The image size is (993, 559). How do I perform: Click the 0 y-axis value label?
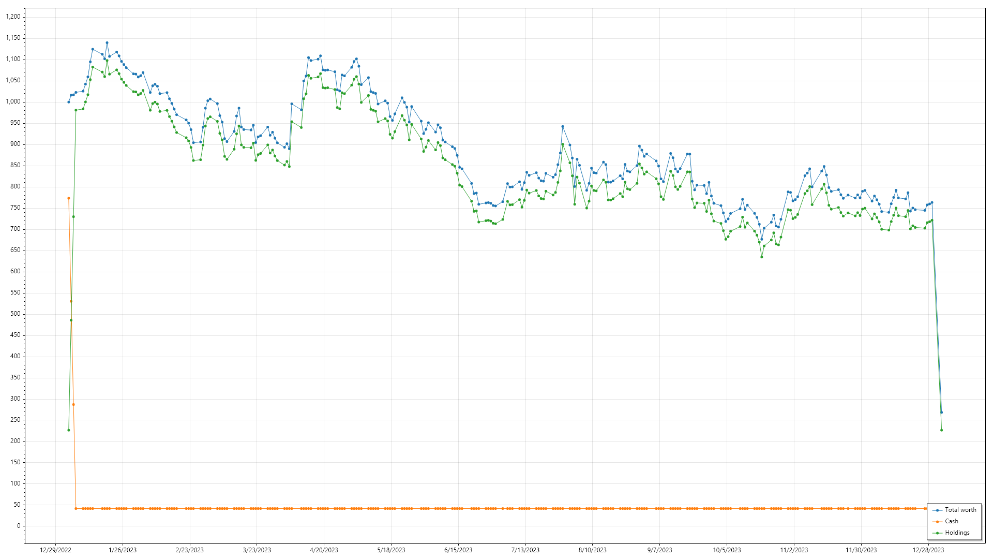click(x=19, y=526)
